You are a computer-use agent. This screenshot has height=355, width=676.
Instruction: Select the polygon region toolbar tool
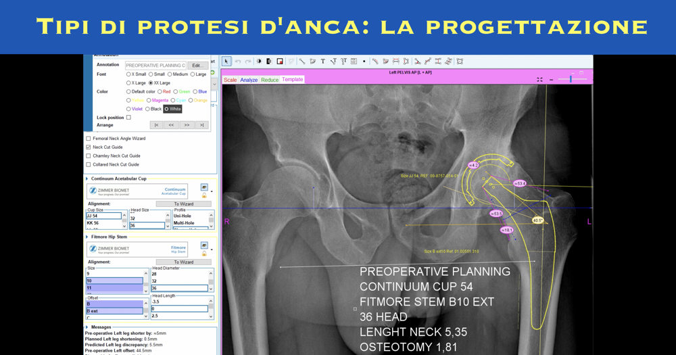pos(312,62)
